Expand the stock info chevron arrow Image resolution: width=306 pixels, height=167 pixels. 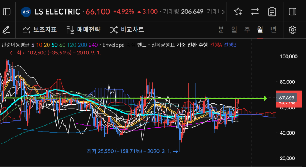(x=223, y=12)
